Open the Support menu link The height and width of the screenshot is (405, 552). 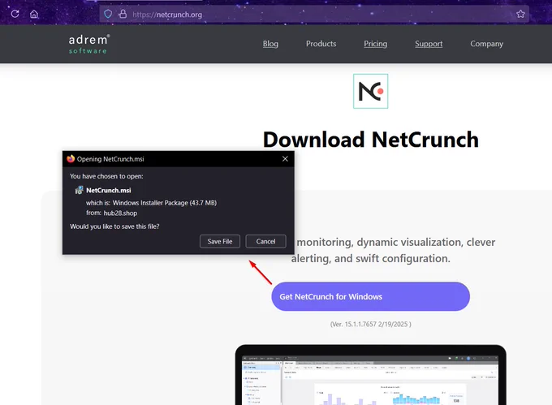point(429,44)
